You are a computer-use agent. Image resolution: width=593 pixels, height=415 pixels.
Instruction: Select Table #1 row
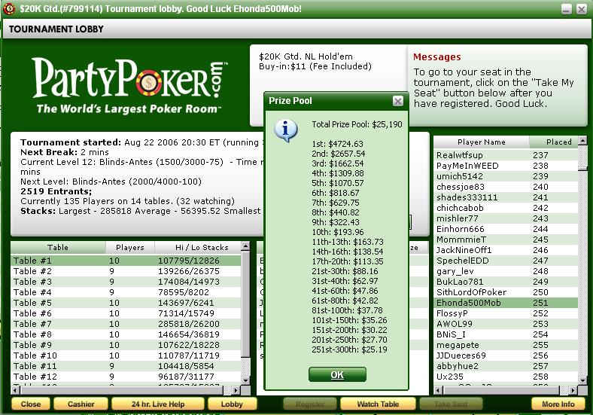coord(126,261)
